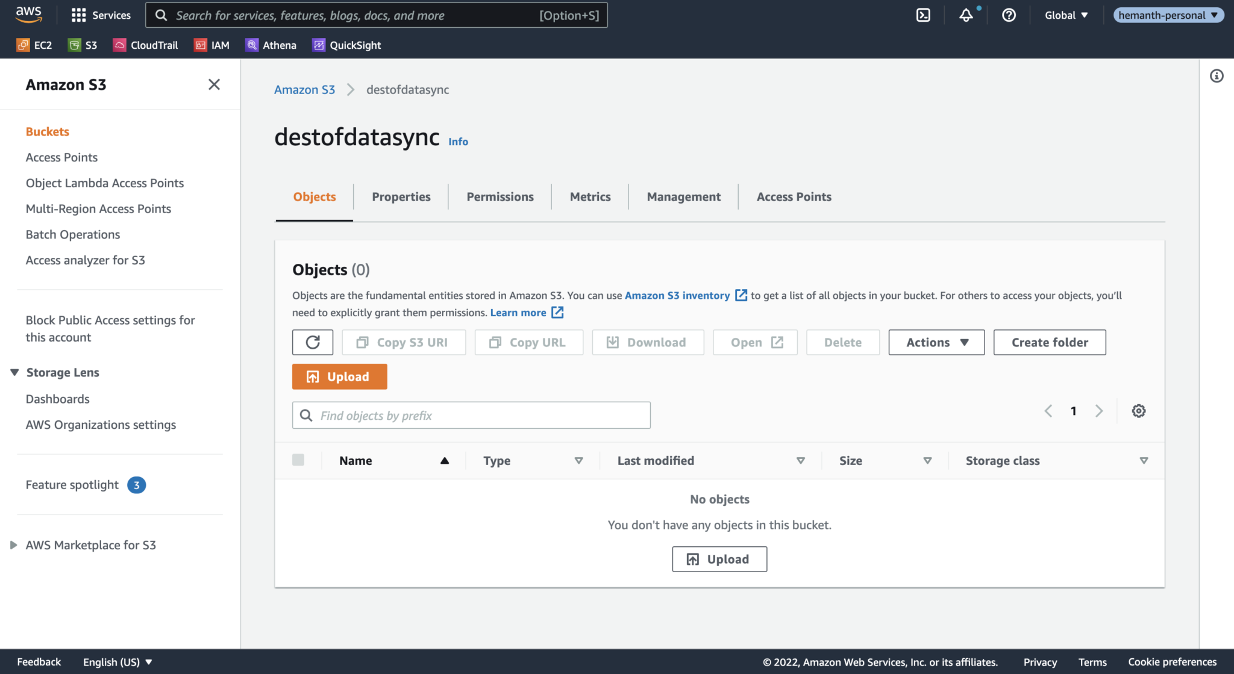This screenshot has width=1234, height=674.
Task: Open the hemanth-personal account menu
Action: pyautogui.click(x=1167, y=14)
